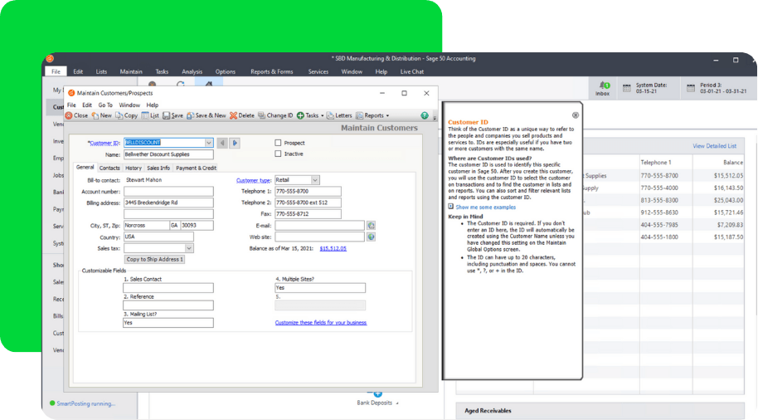Screen dimensions: 758x420
Task: Tick the Inactive checkbox
Action: (x=278, y=154)
